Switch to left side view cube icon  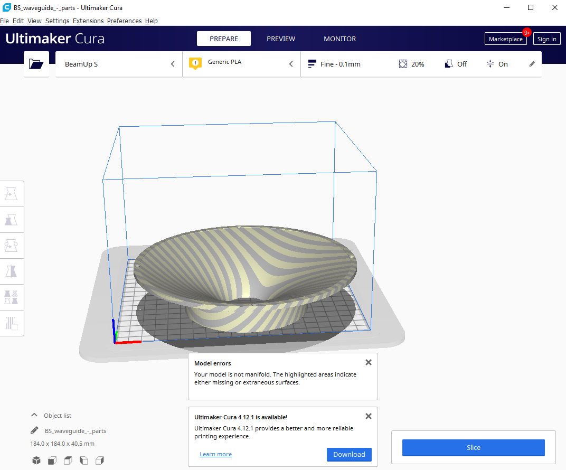point(84,460)
